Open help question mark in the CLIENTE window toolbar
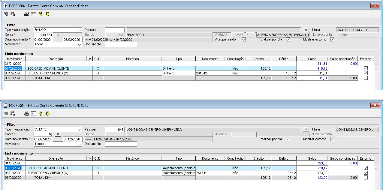 [x=41, y=113]
